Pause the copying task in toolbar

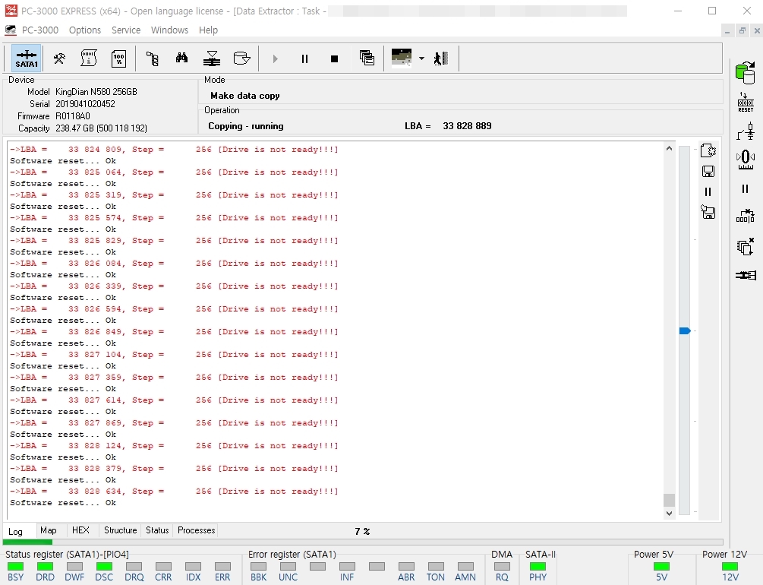click(x=304, y=59)
